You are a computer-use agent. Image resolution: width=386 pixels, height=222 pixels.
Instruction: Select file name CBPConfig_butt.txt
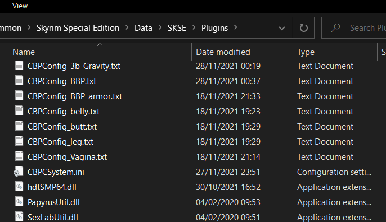click(62, 127)
